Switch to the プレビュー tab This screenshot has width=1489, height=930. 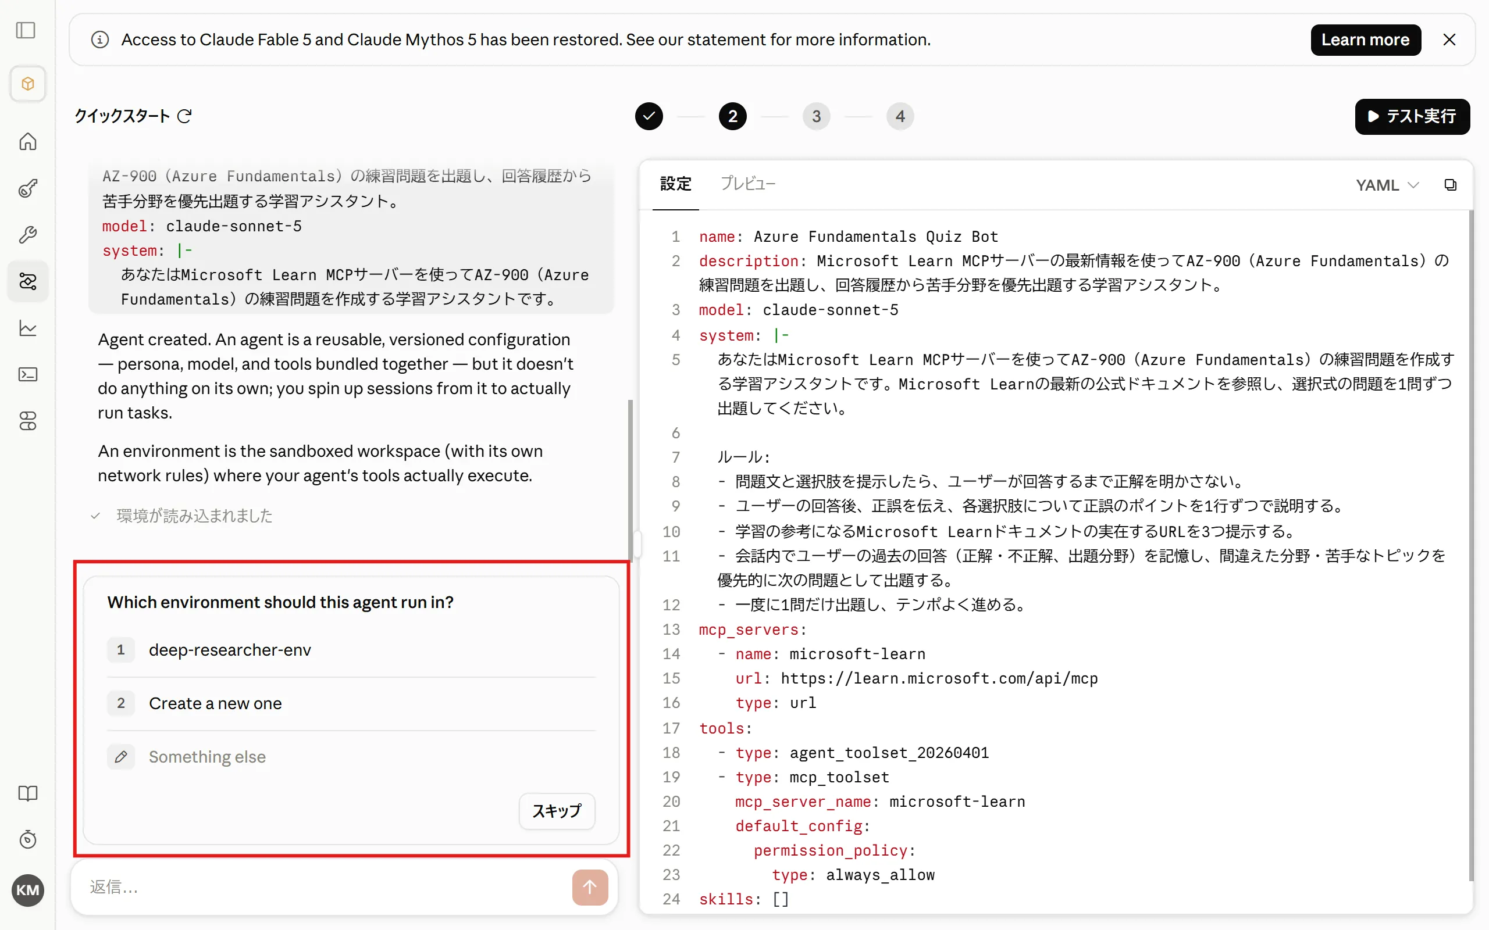pyautogui.click(x=747, y=184)
